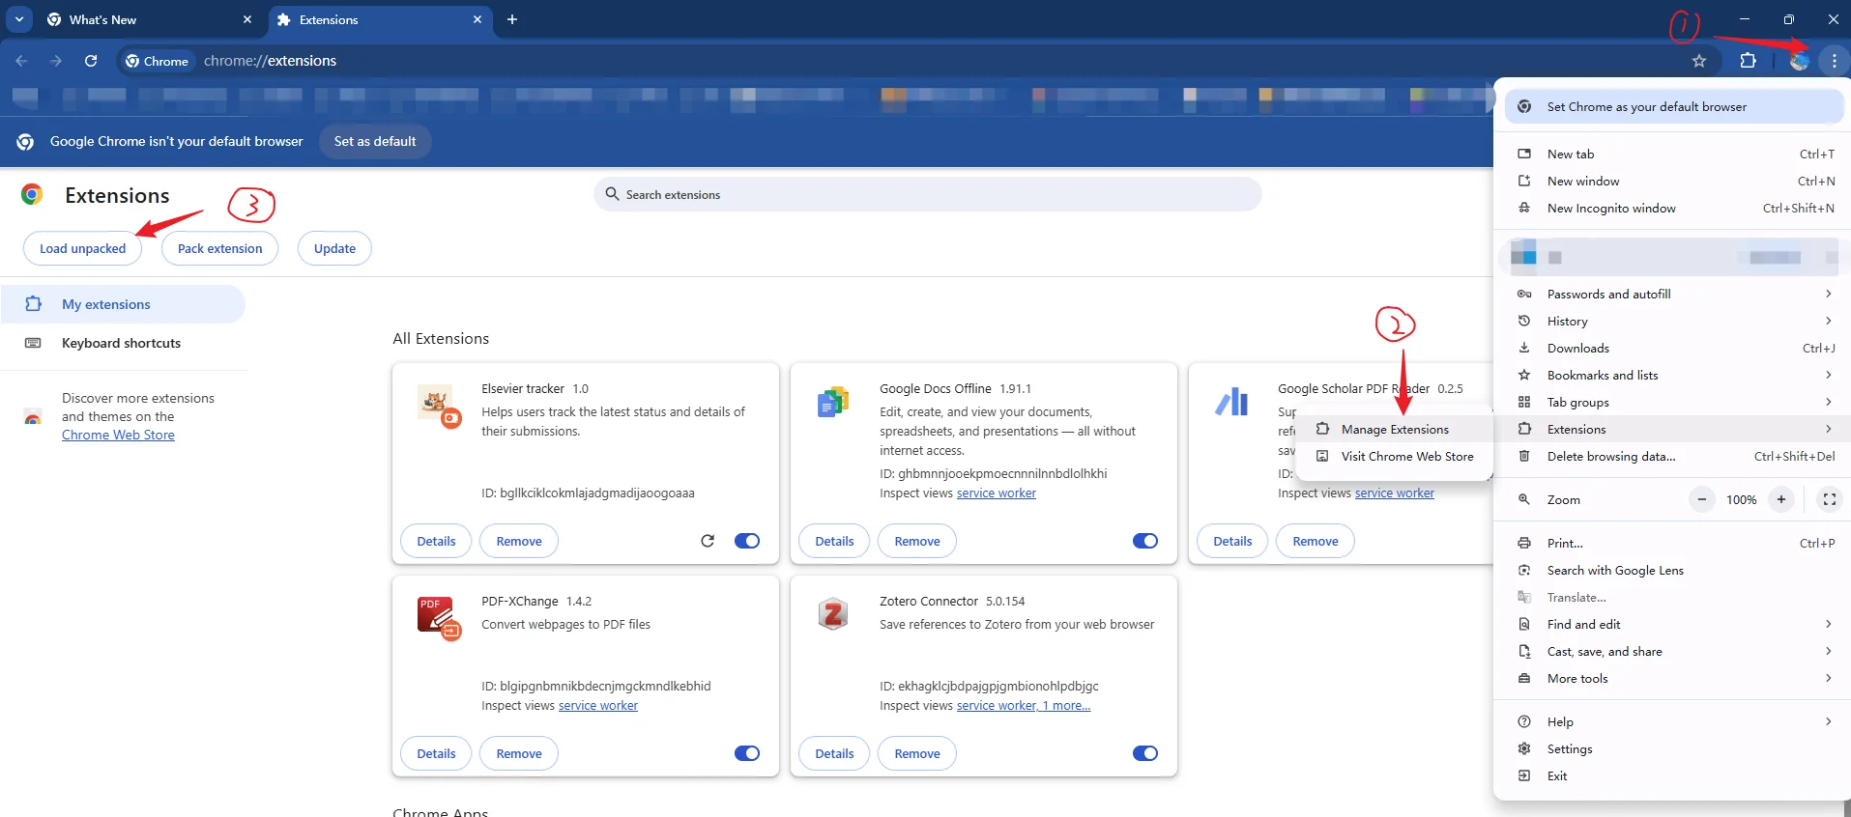Click the Google Scholar PDF Reader icon
Screen dimensions: 1851x817
click(1231, 402)
